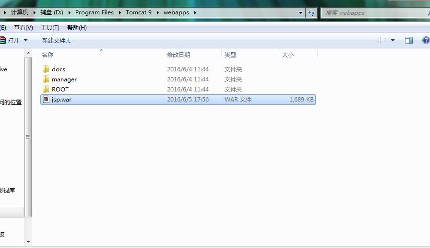The image size is (430, 248).
Task: Click webapps in the breadcrumb
Action: coord(176,12)
